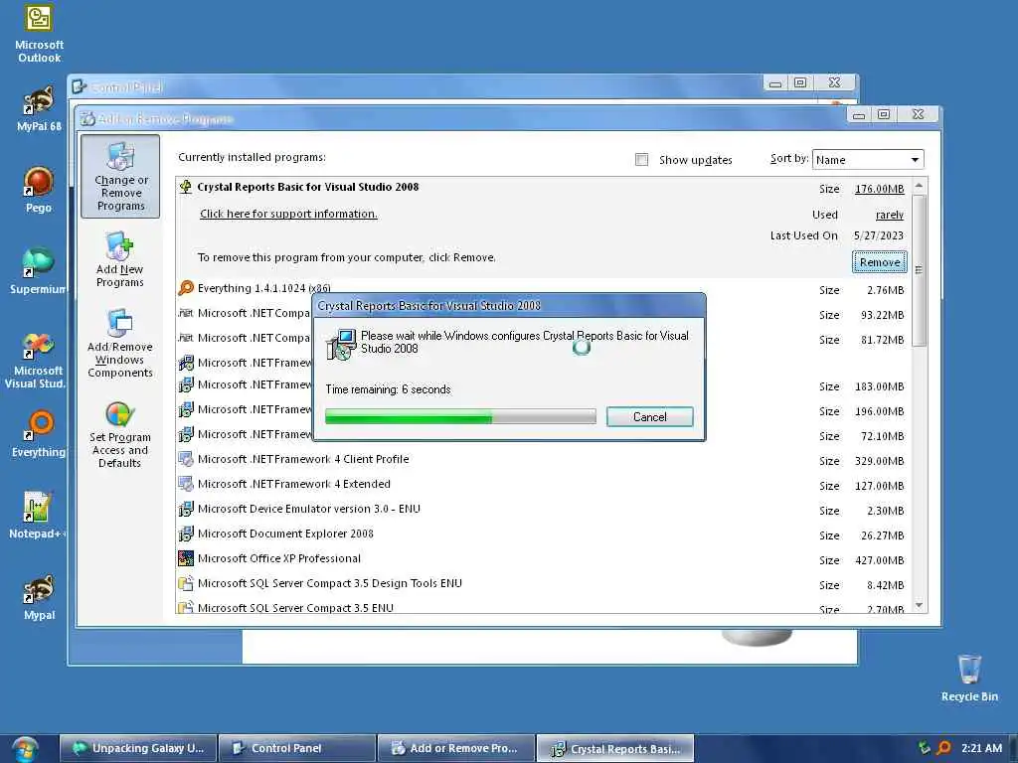Image resolution: width=1018 pixels, height=763 pixels.
Task: Select Microsoft .NET Framework 4 Client Profile
Action: [543, 459]
